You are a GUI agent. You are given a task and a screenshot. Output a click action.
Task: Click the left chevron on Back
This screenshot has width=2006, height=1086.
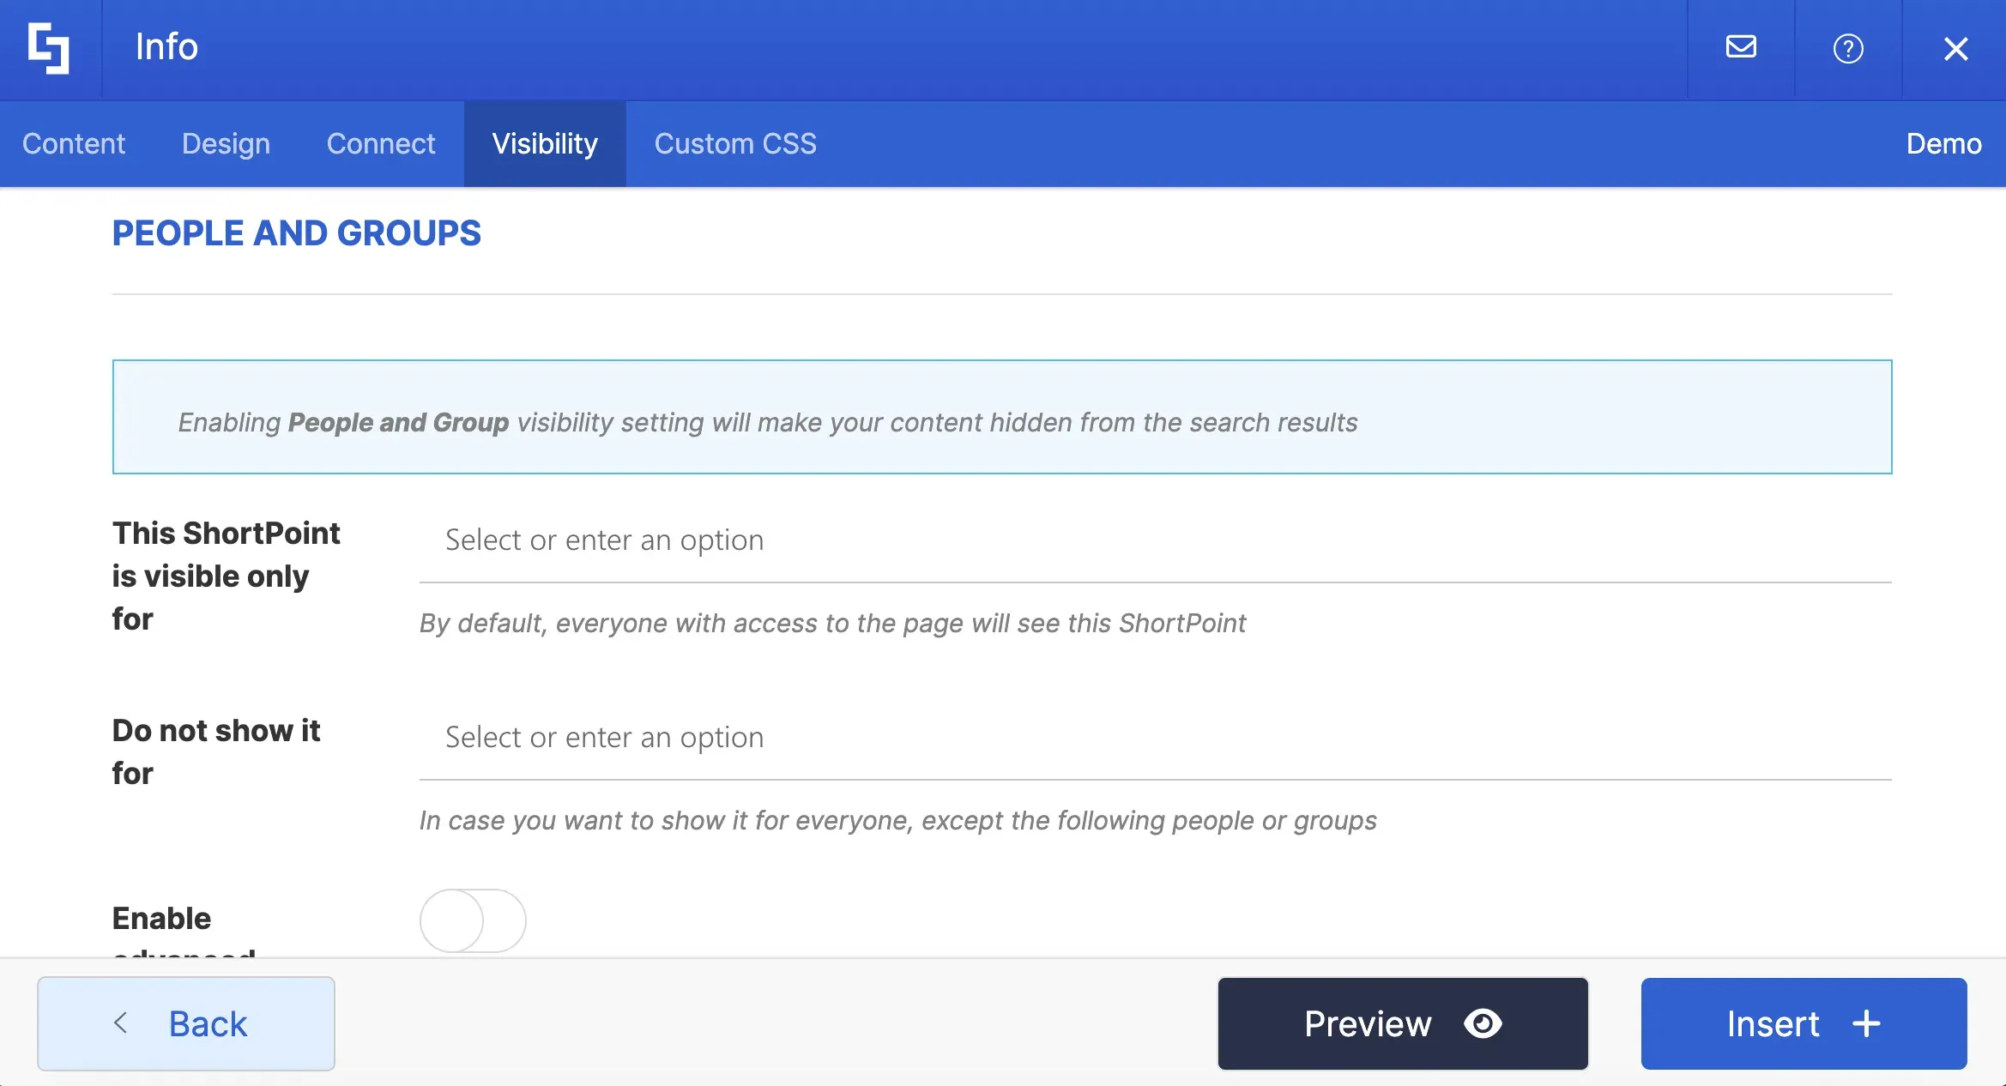[x=121, y=1023]
